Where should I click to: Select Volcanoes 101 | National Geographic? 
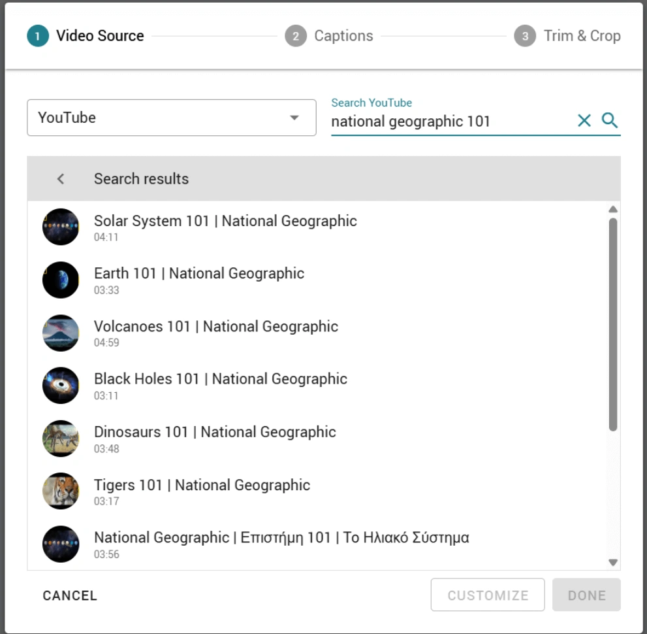tap(216, 326)
